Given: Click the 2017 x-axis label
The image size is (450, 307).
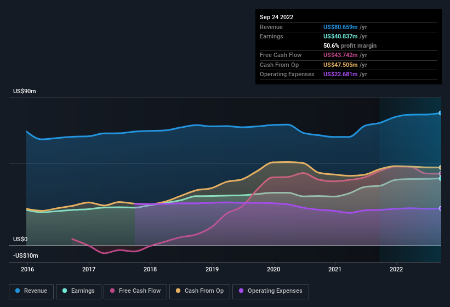Looking at the screenshot, I should point(89,269).
